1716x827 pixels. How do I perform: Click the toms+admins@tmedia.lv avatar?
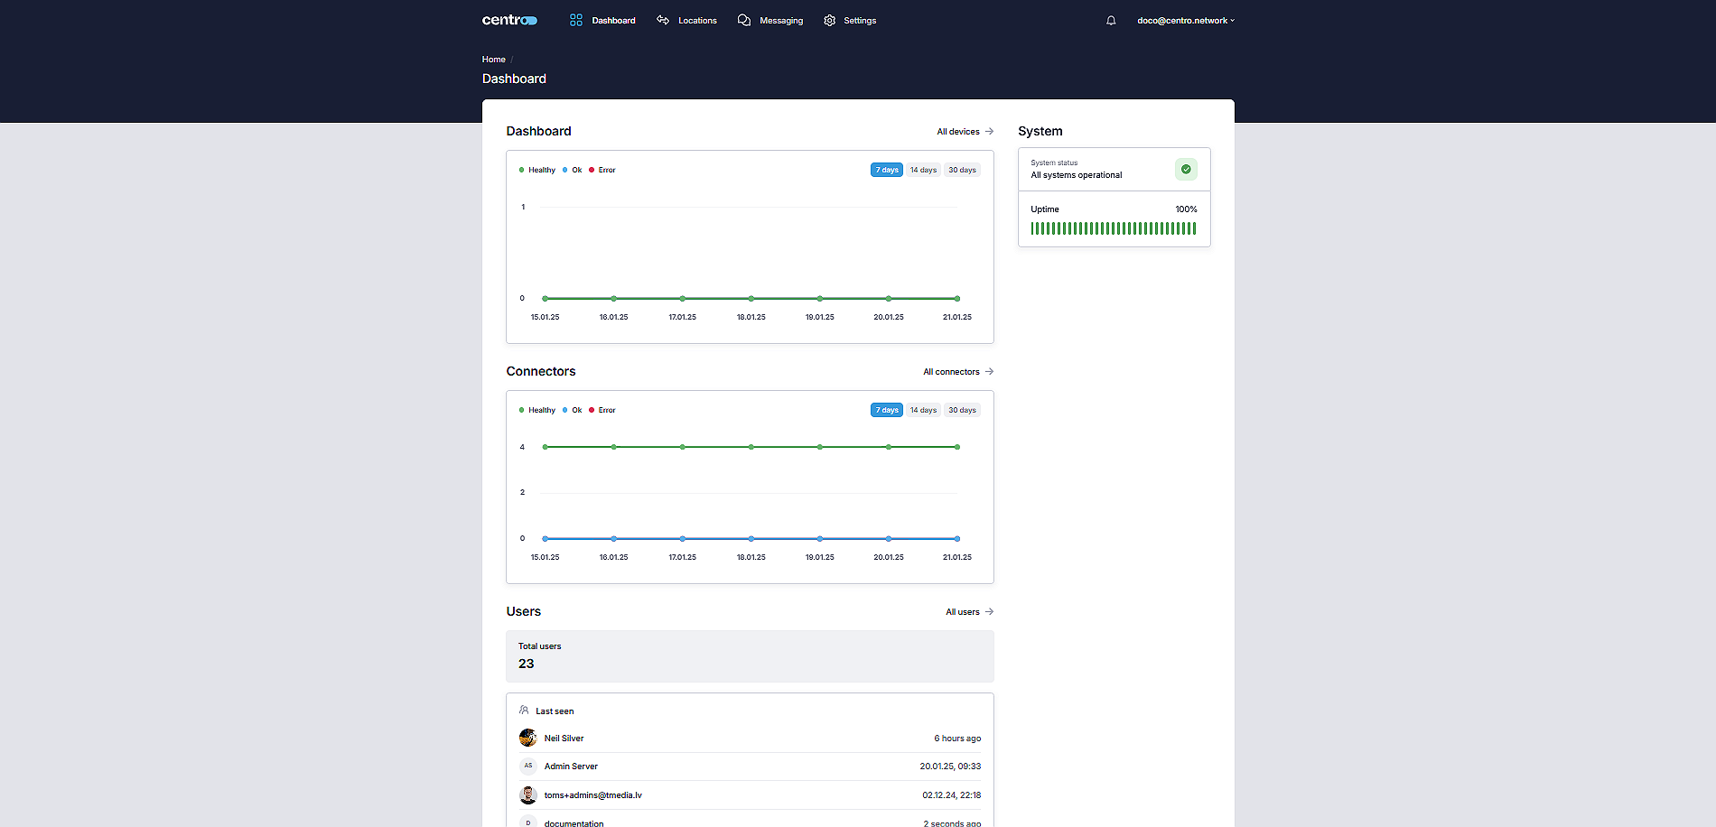tap(528, 794)
